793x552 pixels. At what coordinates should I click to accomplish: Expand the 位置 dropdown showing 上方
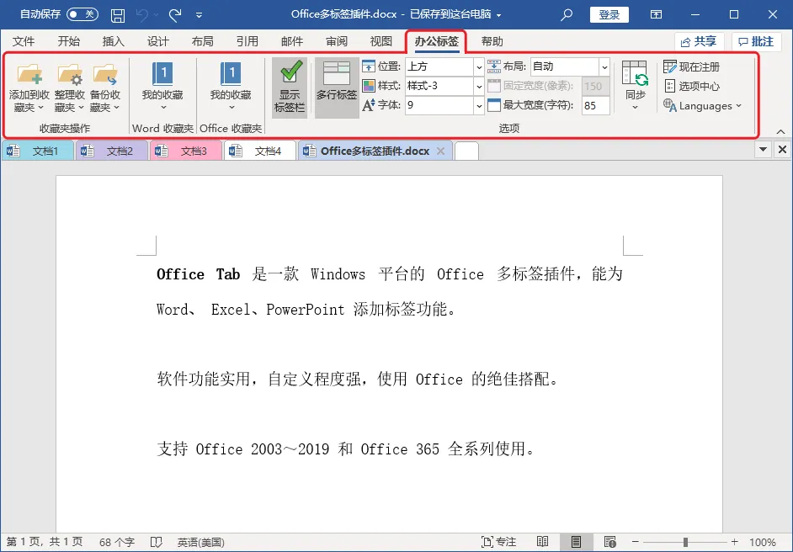click(x=479, y=66)
